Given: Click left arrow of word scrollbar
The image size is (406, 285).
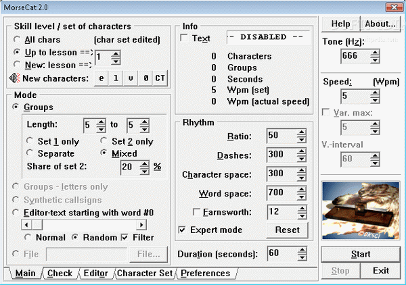Looking at the screenshot, I should [x=26, y=224].
